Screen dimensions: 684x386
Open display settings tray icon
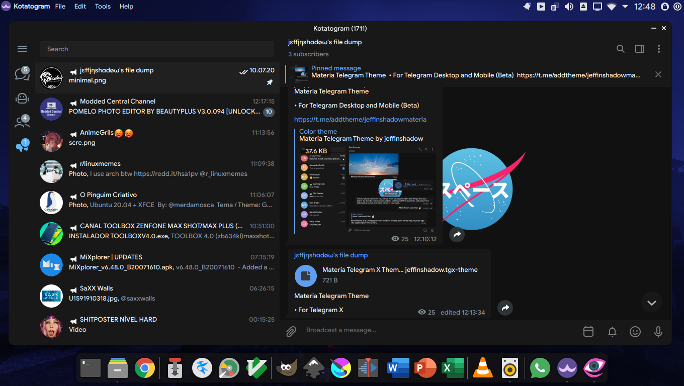tap(597, 7)
